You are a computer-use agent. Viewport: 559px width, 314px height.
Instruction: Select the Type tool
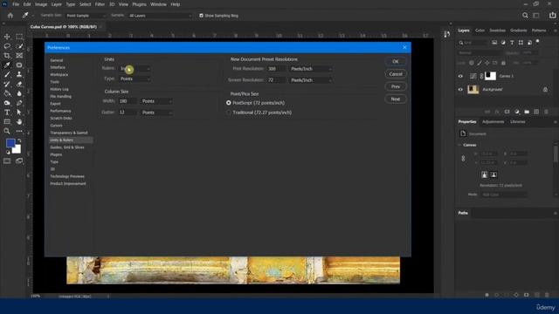coord(7,113)
